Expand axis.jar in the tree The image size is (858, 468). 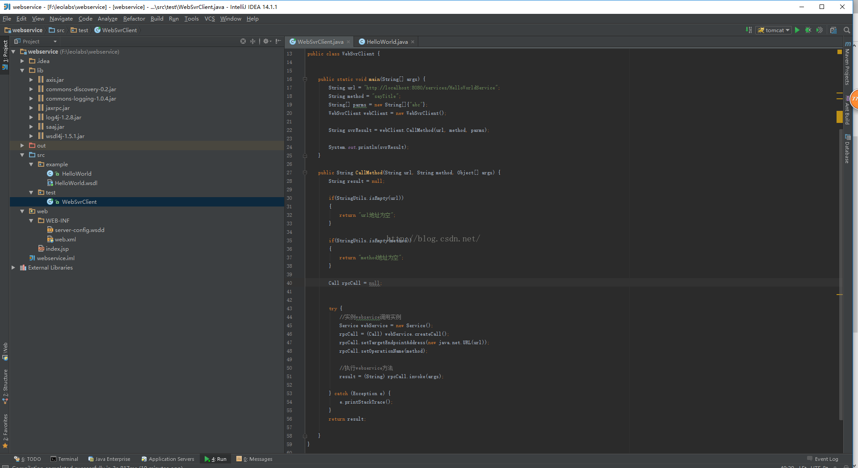coord(31,80)
